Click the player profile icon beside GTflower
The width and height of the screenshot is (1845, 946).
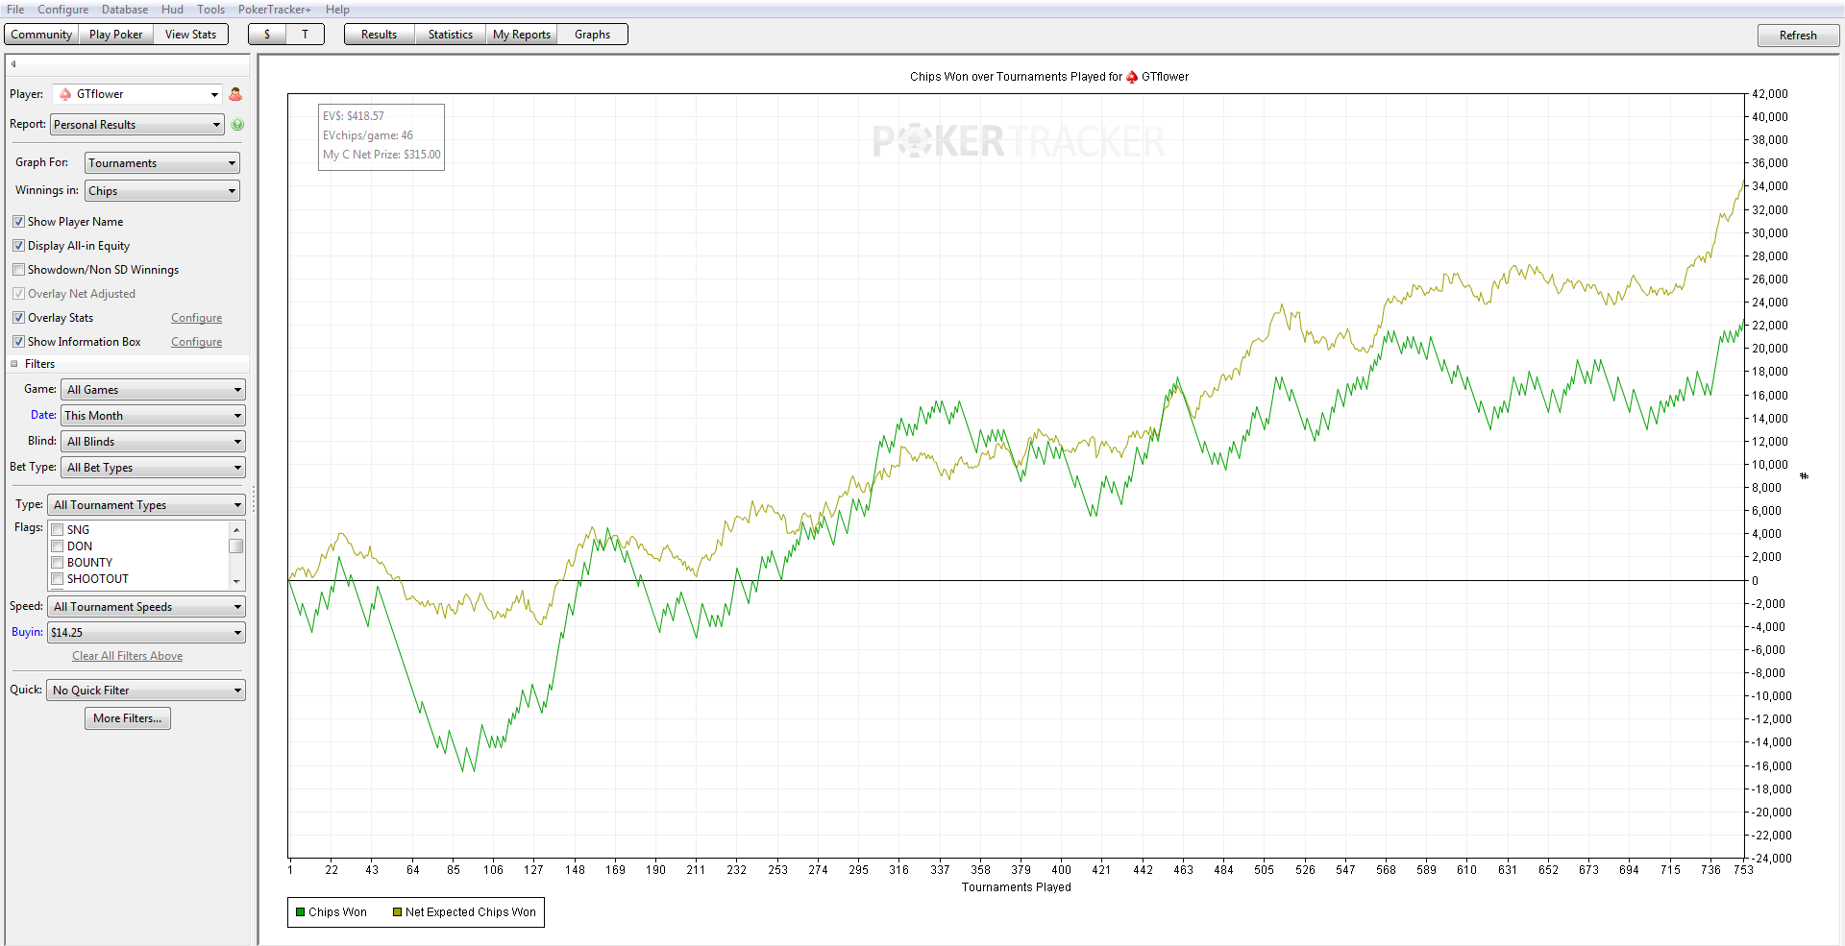pos(235,94)
